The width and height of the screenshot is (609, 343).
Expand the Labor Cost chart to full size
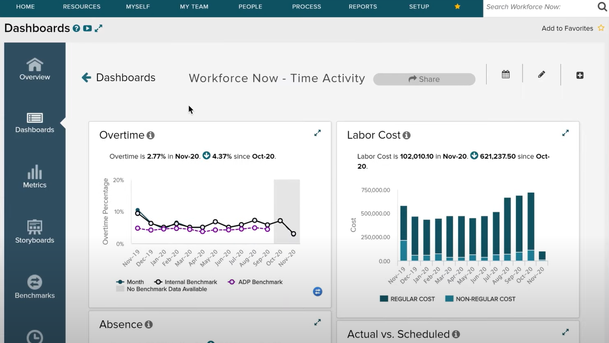[565, 133]
